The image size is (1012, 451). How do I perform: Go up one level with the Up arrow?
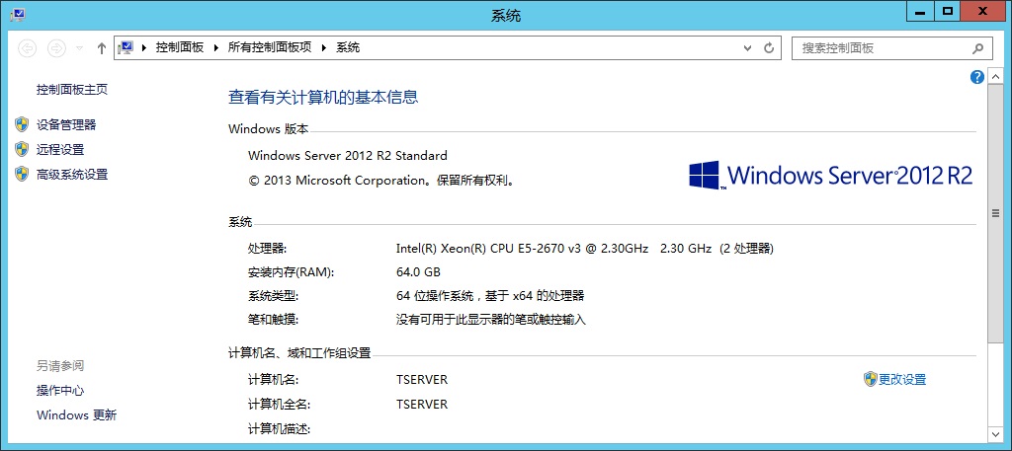[102, 47]
